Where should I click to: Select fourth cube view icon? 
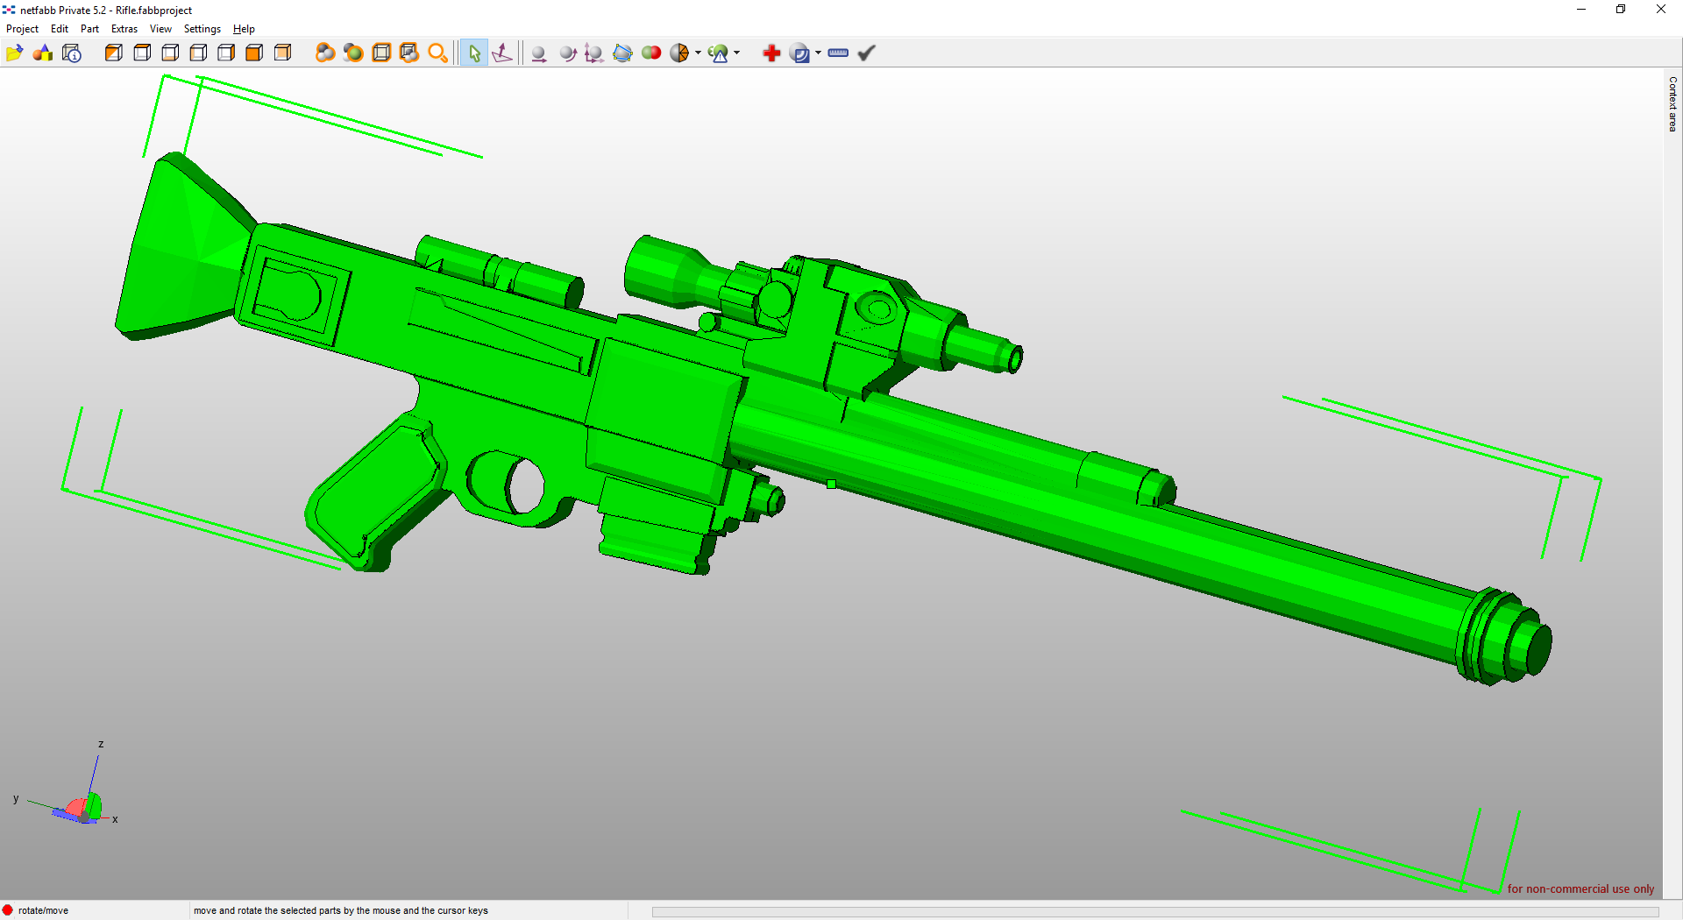point(198,53)
